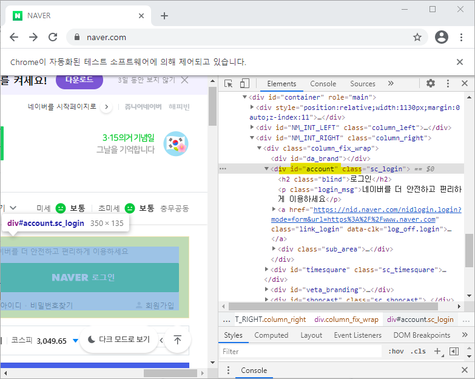Open DevTools settings gear

tap(431, 83)
